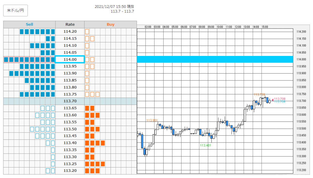
Task: Select the 113.30 rate row
Action: point(70,157)
